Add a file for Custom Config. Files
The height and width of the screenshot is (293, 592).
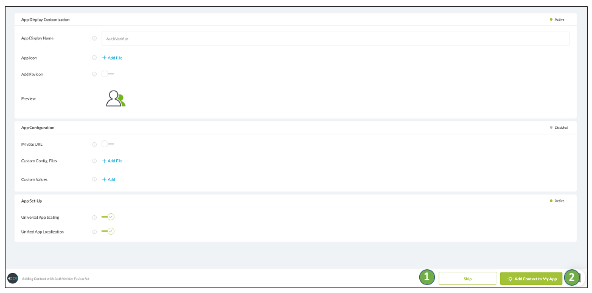[x=113, y=161]
